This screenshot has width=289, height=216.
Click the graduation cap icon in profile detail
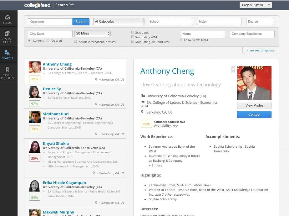pos(143,102)
